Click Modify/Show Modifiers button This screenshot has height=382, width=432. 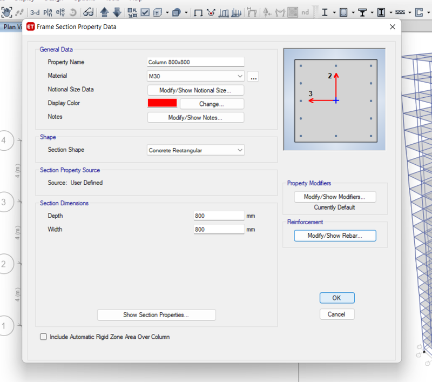(335, 197)
